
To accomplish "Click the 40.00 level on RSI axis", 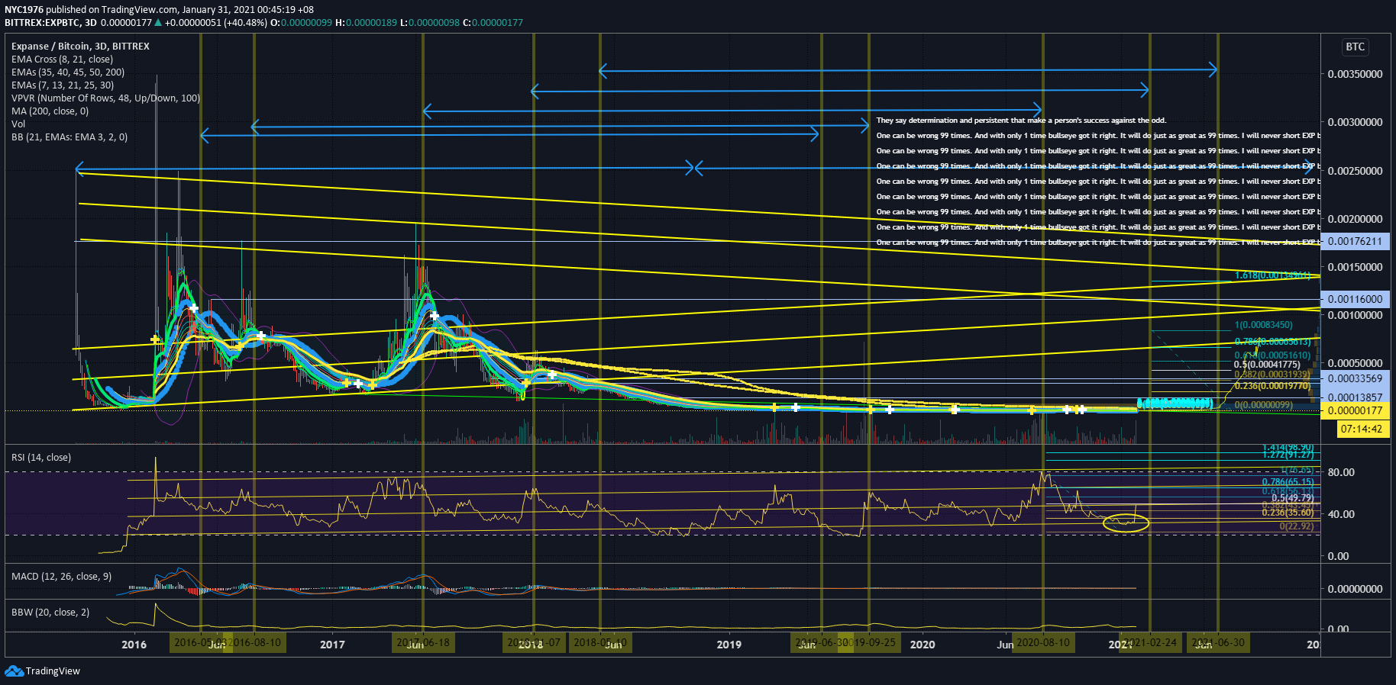I will click(x=1341, y=514).
